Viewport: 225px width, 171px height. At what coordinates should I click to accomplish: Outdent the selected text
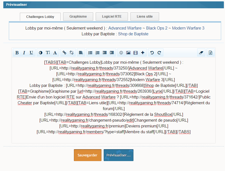point(105,53)
